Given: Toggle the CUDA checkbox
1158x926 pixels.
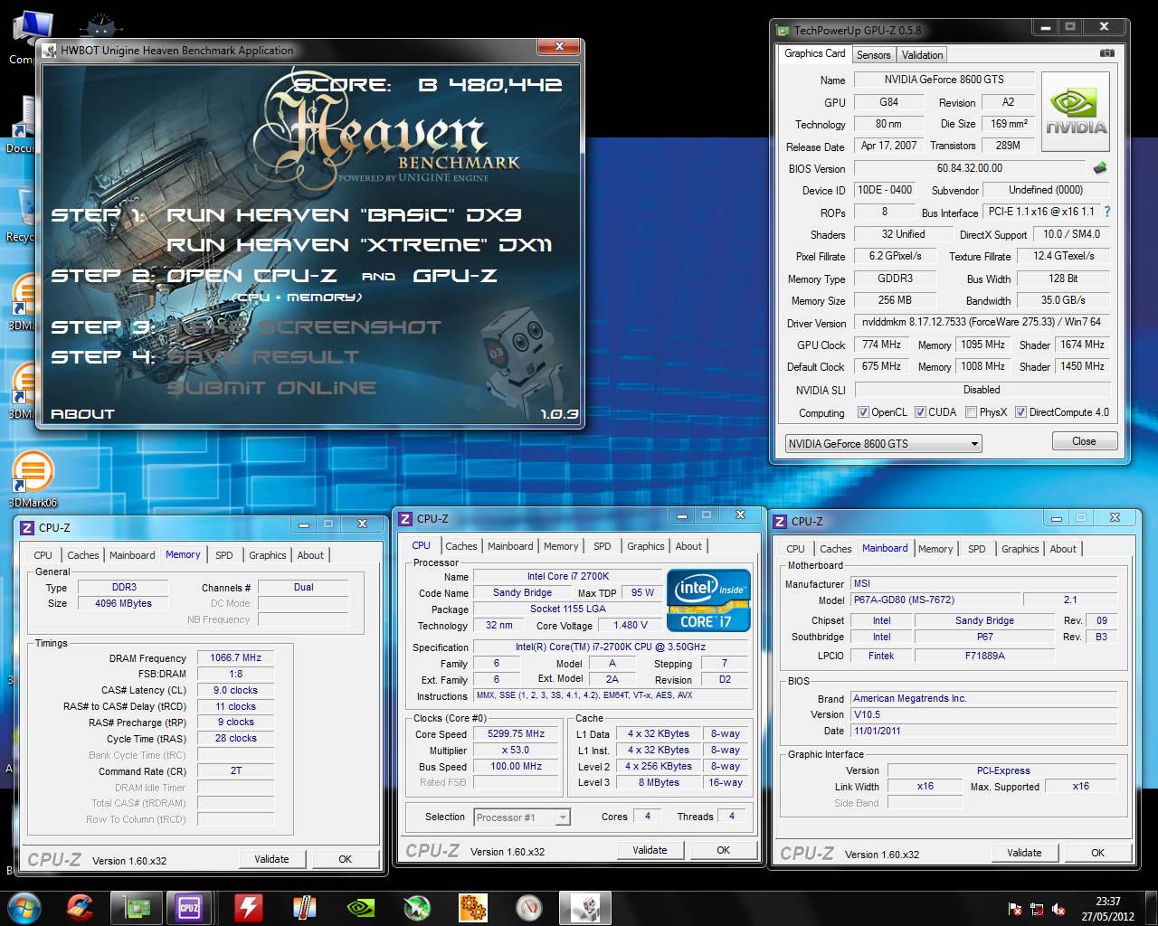Looking at the screenshot, I should [x=920, y=412].
